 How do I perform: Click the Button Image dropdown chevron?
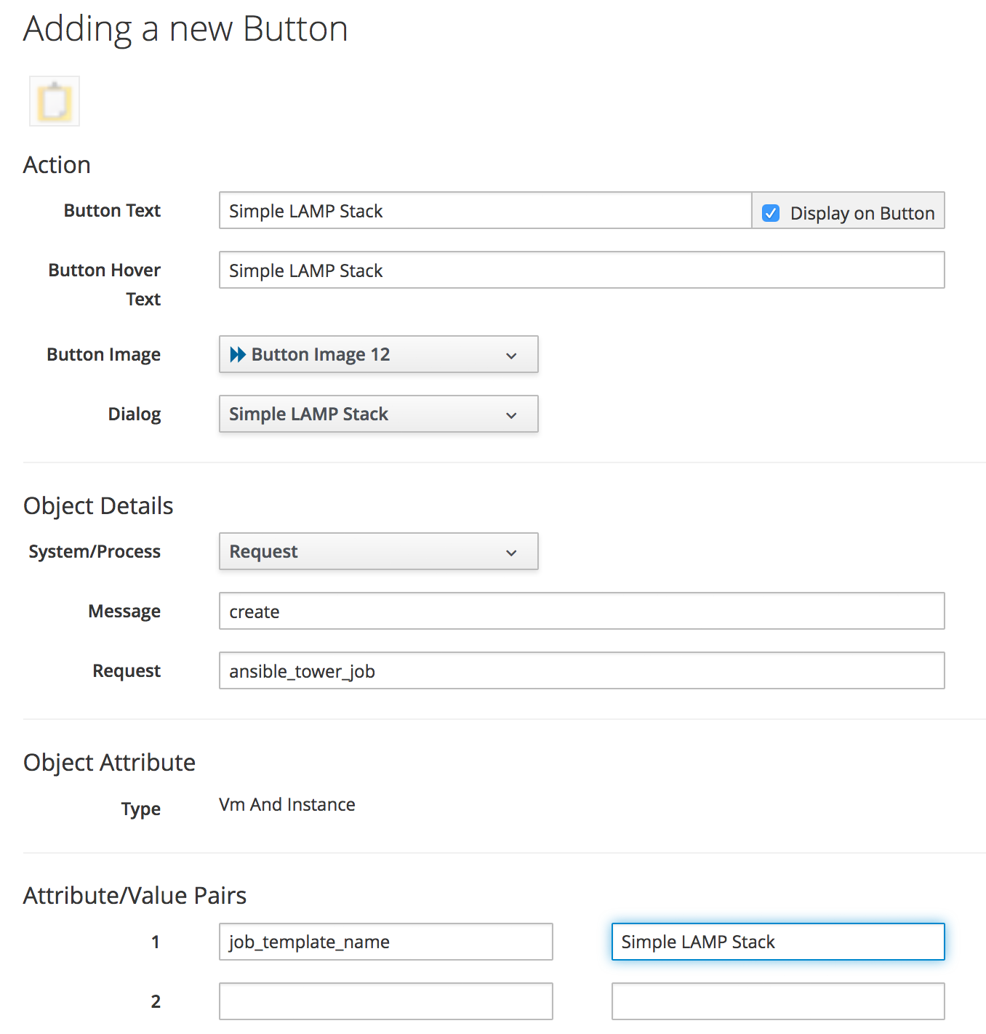click(511, 356)
